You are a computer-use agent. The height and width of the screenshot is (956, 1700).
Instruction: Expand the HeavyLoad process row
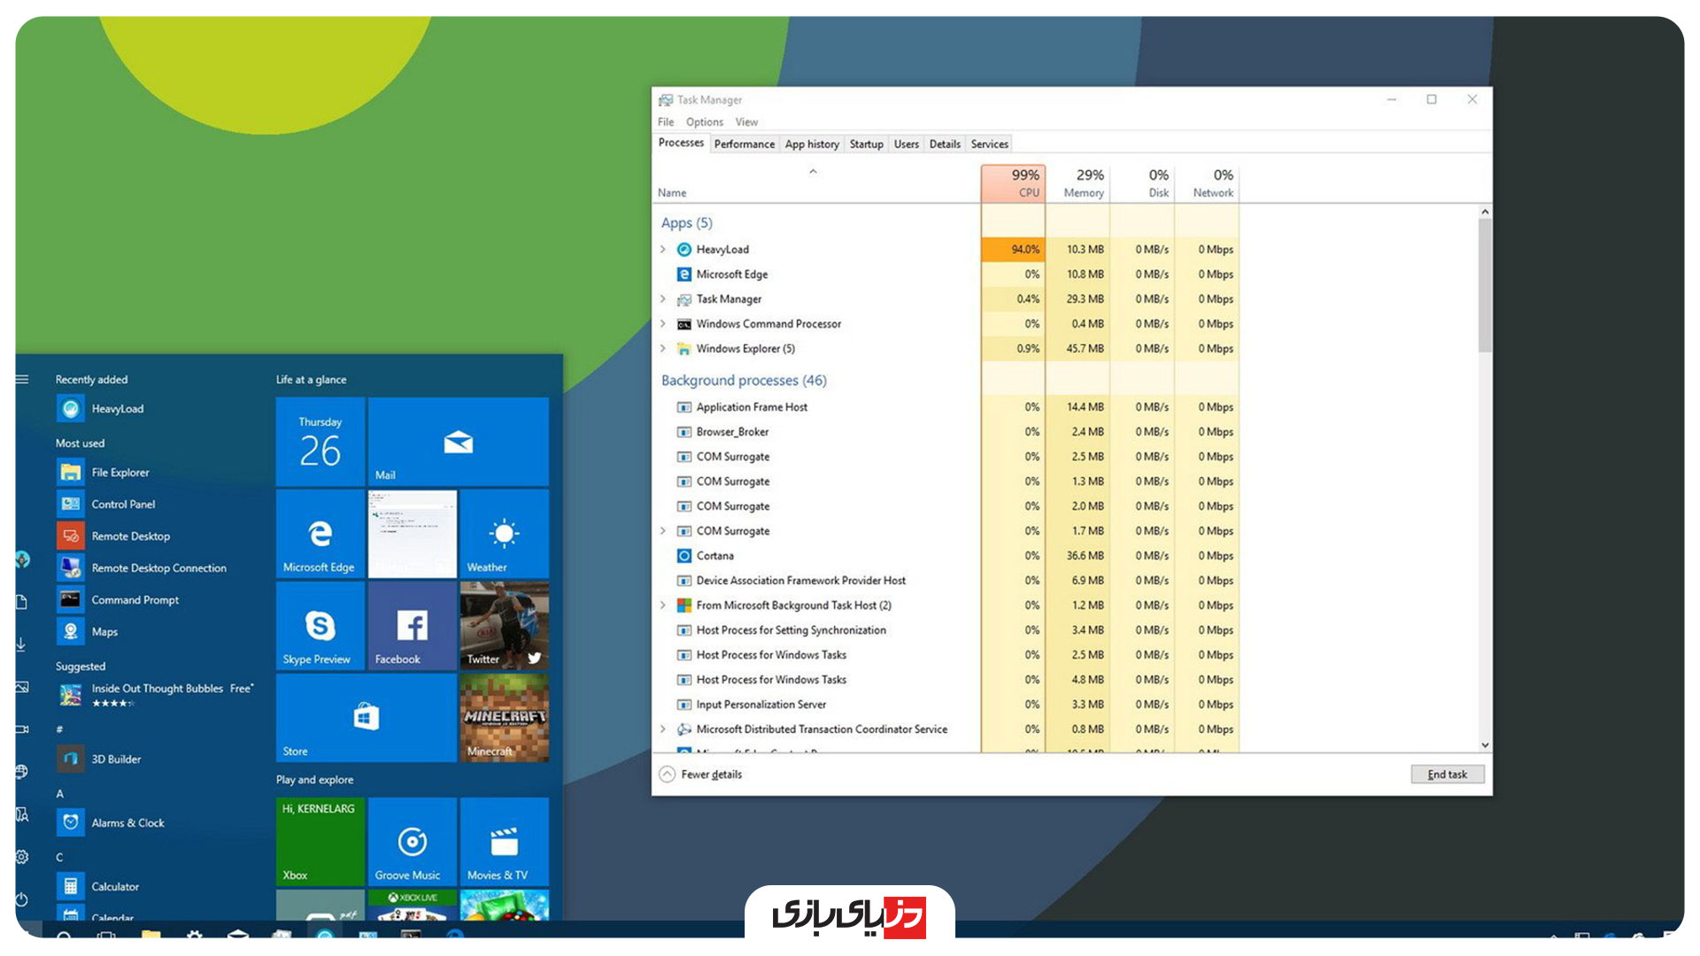tap(663, 250)
